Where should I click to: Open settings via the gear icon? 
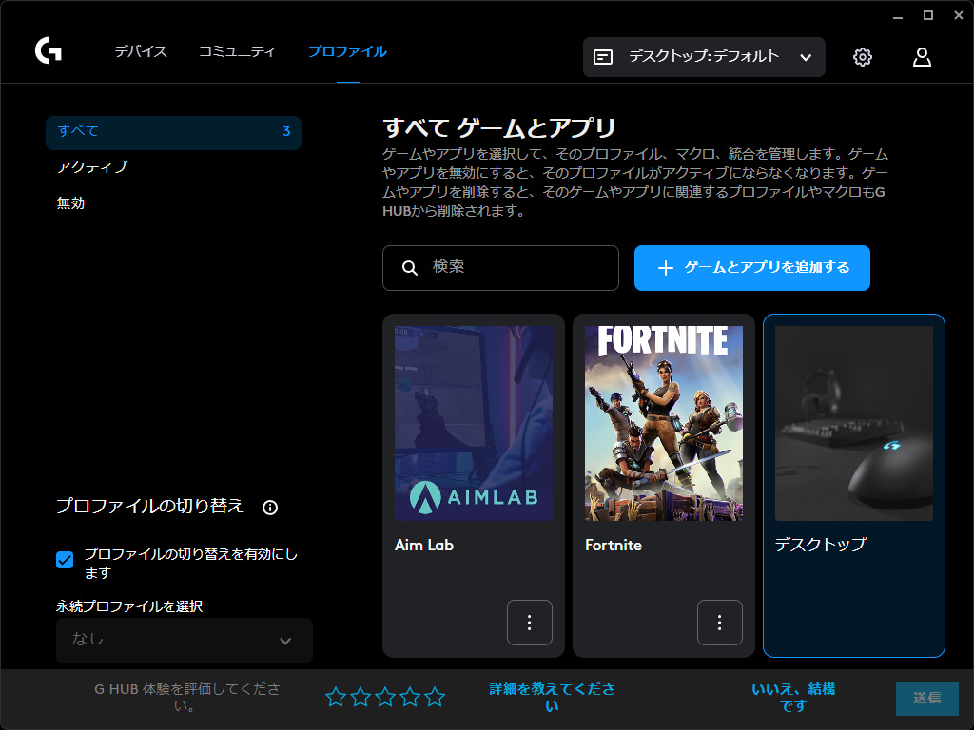(x=863, y=57)
